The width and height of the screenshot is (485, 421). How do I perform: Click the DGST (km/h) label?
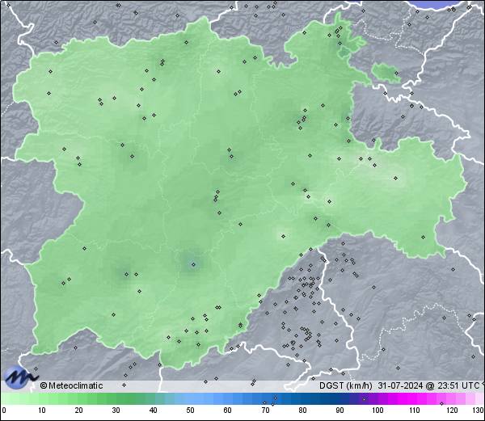point(345,385)
